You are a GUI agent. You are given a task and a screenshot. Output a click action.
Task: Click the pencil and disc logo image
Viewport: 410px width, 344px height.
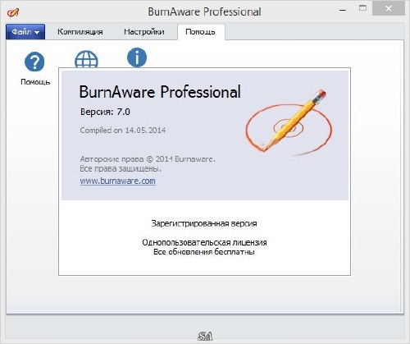click(x=289, y=123)
